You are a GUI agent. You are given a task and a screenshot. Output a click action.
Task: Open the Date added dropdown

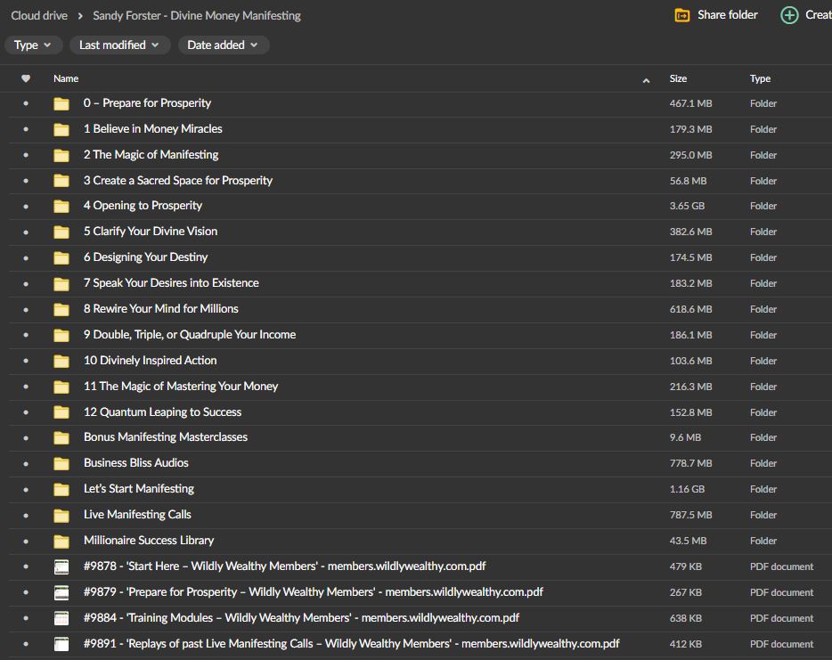point(224,45)
